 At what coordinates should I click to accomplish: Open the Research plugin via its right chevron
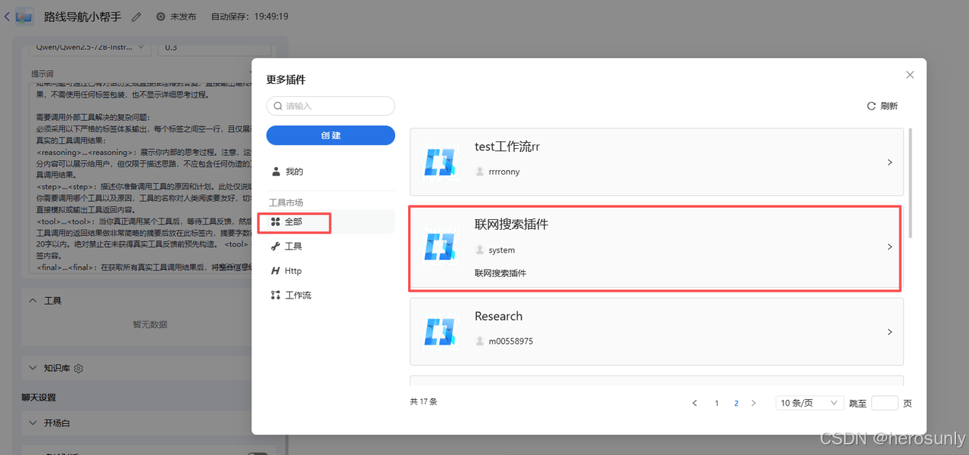tap(890, 331)
